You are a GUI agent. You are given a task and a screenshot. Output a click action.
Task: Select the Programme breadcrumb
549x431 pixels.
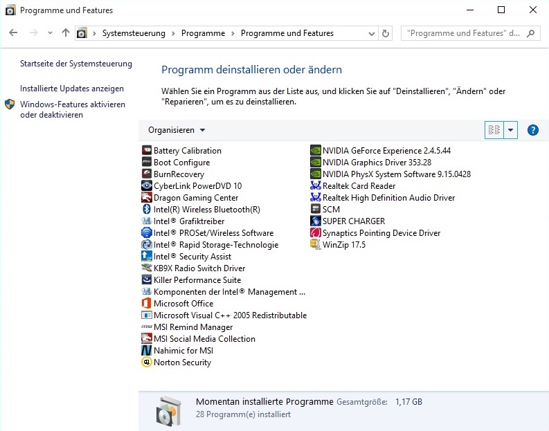pyautogui.click(x=203, y=34)
